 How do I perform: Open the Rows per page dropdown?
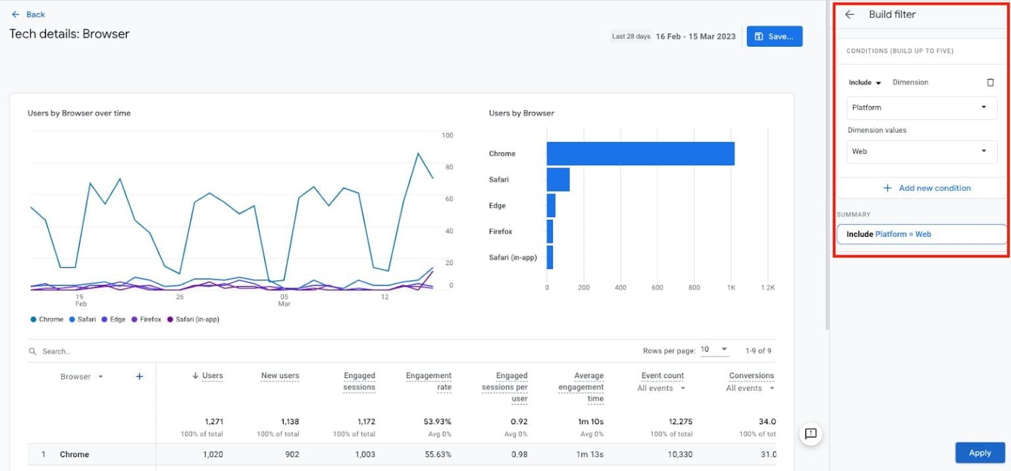[715, 349]
